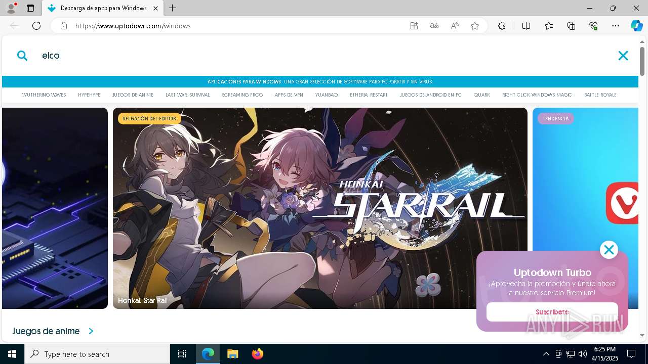Screen dimensions: 648x364
Task: Open Firefox from taskbar
Action: tap(258, 354)
